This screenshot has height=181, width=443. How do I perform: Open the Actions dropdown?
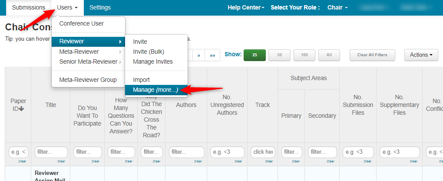pos(421,55)
